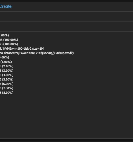
Task: Click the (5.00%) progress line
Action: (x=7, y=79)
